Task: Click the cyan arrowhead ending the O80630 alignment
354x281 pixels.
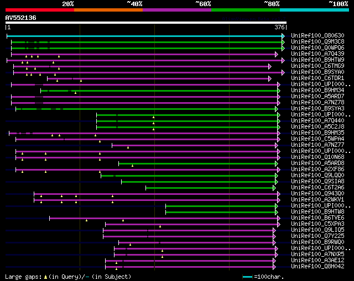Action: [283, 36]
